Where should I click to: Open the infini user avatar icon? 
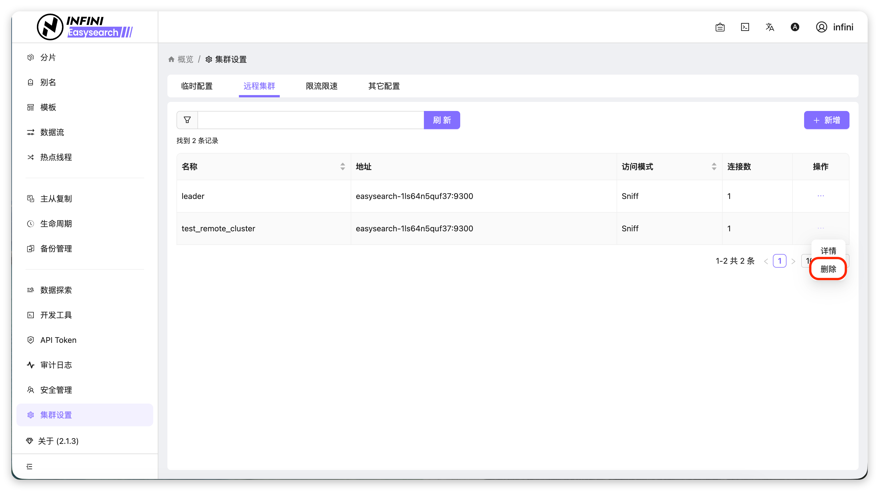821,27
